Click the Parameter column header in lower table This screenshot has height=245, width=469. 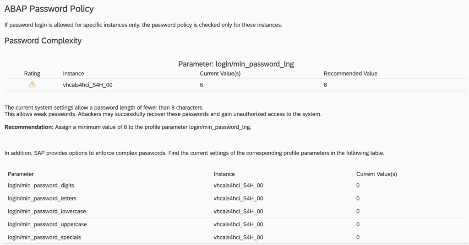[x=21, y=174]
